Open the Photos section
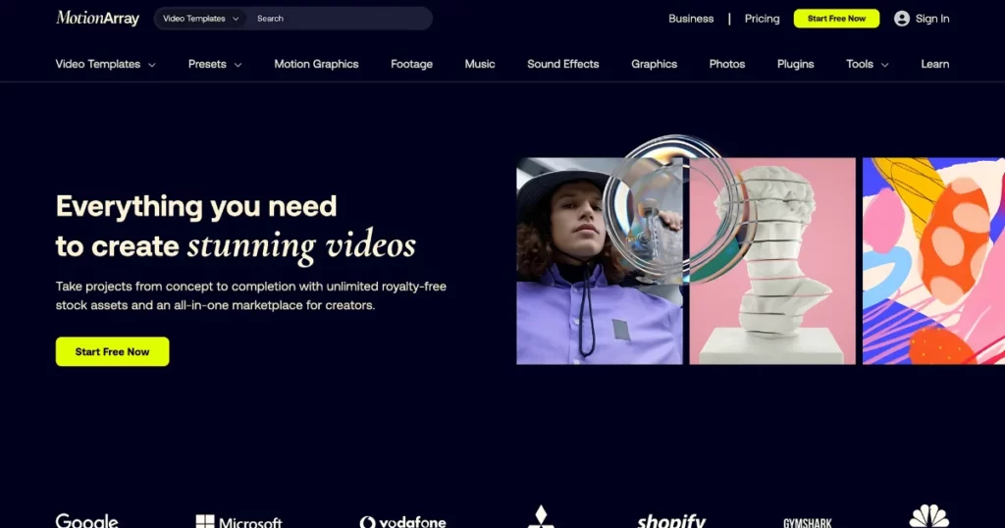Screen dimensions: 1005x528 (727, 64)
